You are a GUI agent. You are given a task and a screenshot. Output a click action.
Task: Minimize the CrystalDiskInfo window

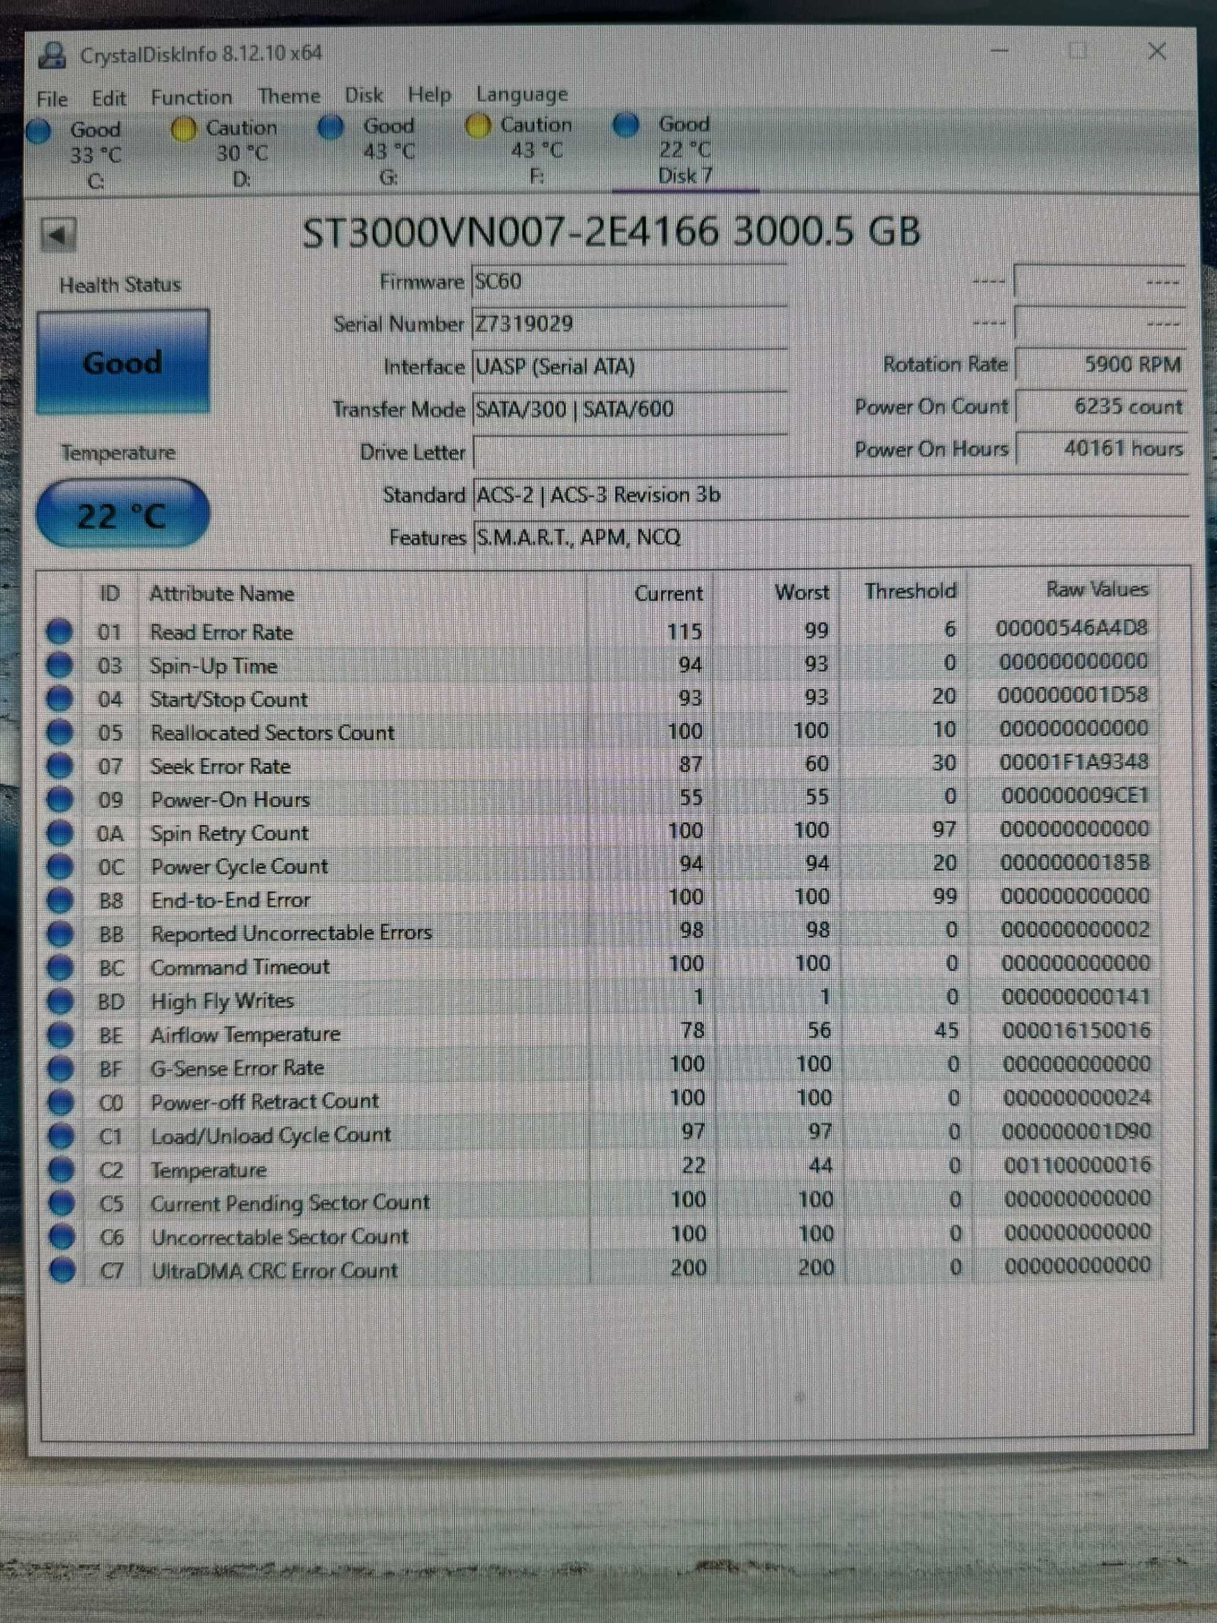(x=1000, y=51)
